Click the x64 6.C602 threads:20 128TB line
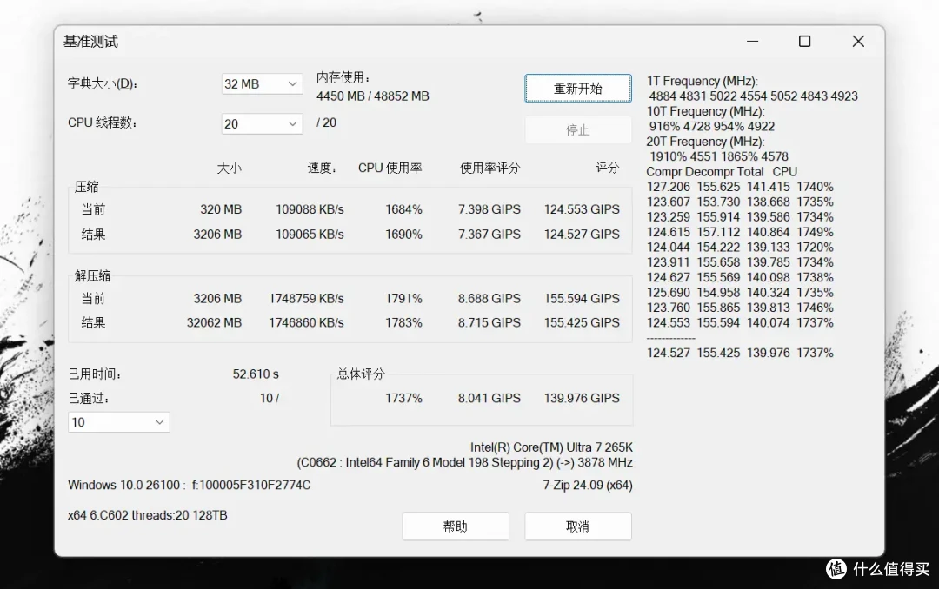The height and width of the screenshot is (589, 939). 147,515
